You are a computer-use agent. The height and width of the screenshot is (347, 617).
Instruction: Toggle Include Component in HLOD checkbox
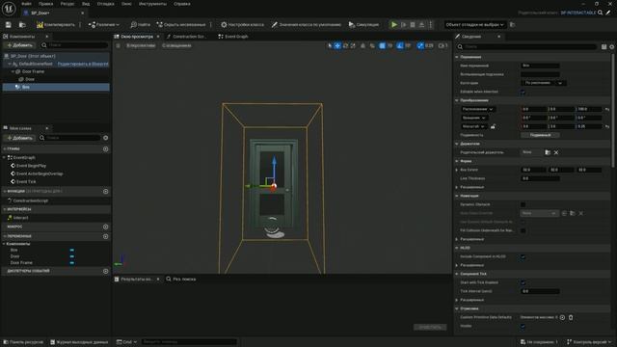pos(523,256)
